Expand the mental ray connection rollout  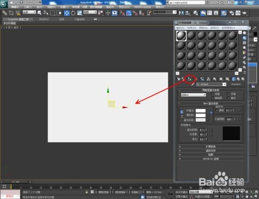point(211,159)
